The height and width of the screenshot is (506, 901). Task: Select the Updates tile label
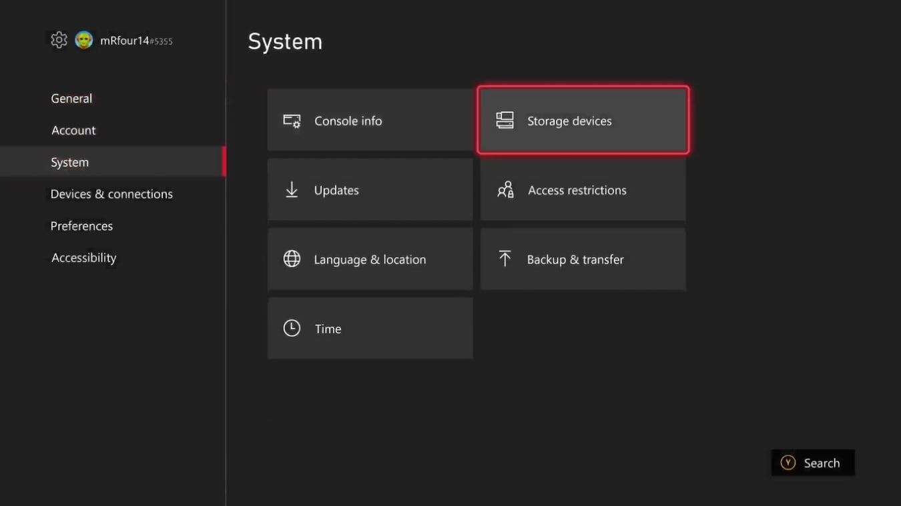(x=336, y=191)
